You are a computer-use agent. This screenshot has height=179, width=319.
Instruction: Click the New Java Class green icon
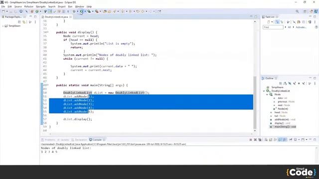point(37,11)
